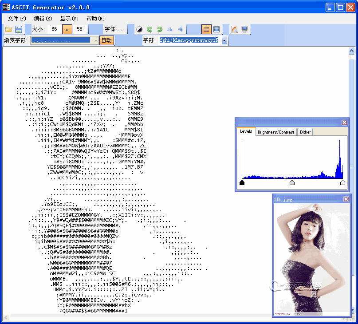Click the white point levels slider handle

tap(342, 182)
